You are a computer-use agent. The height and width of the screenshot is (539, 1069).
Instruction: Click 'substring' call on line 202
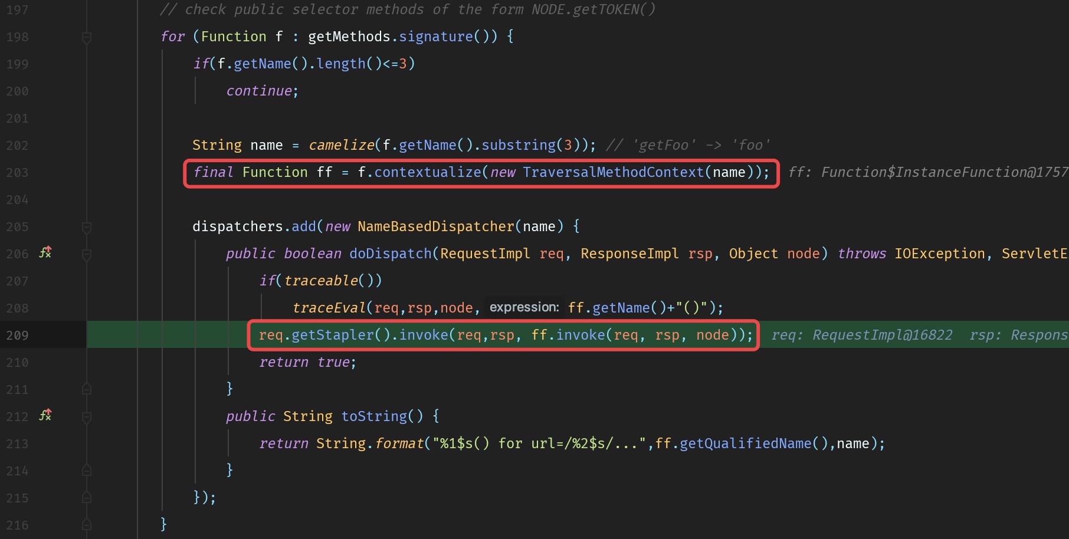[x=519, y=145]
